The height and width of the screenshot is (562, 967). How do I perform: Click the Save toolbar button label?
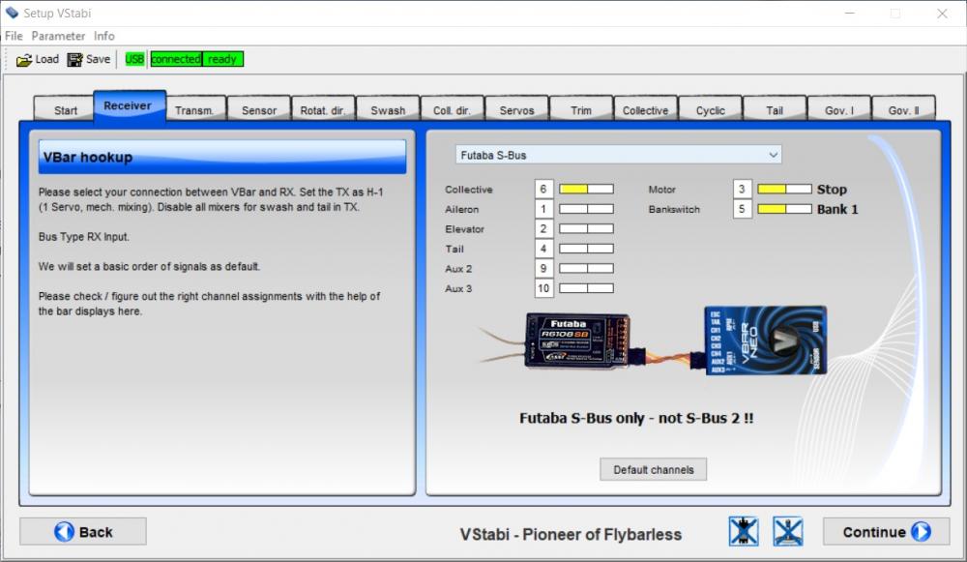pyautogui.click(x=98, y=59)
